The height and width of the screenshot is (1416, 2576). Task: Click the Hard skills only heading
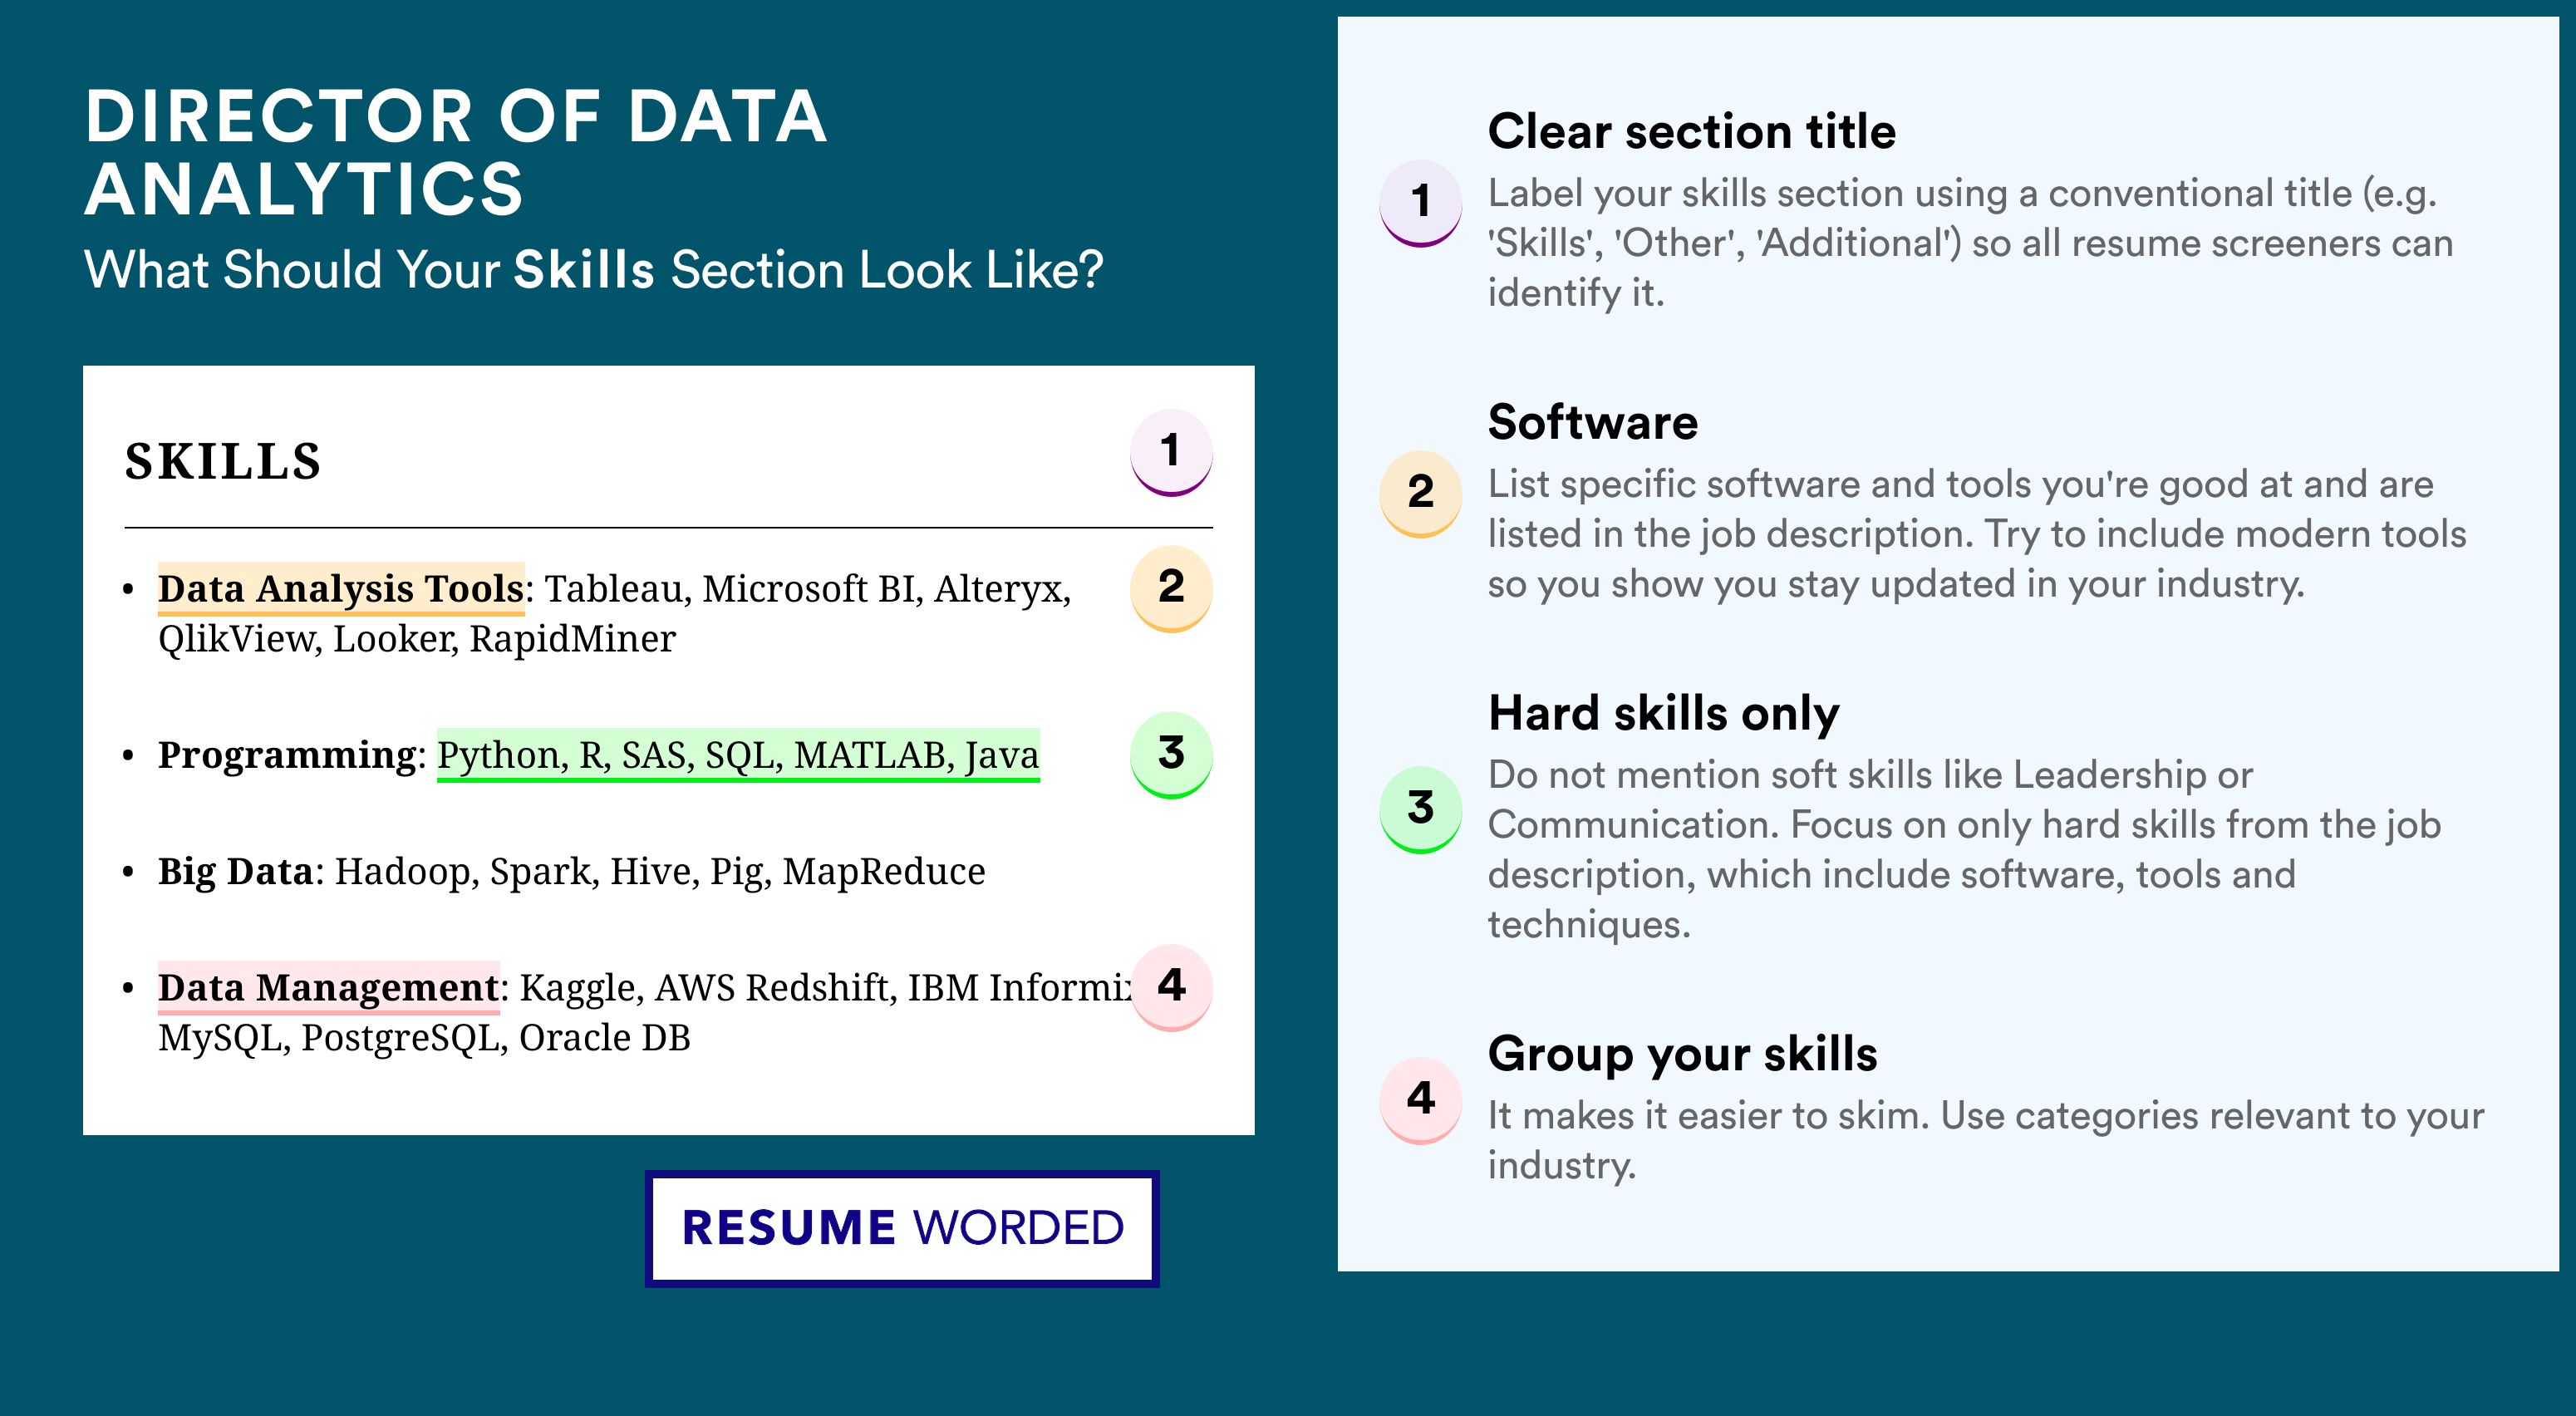pos(1663,713)
